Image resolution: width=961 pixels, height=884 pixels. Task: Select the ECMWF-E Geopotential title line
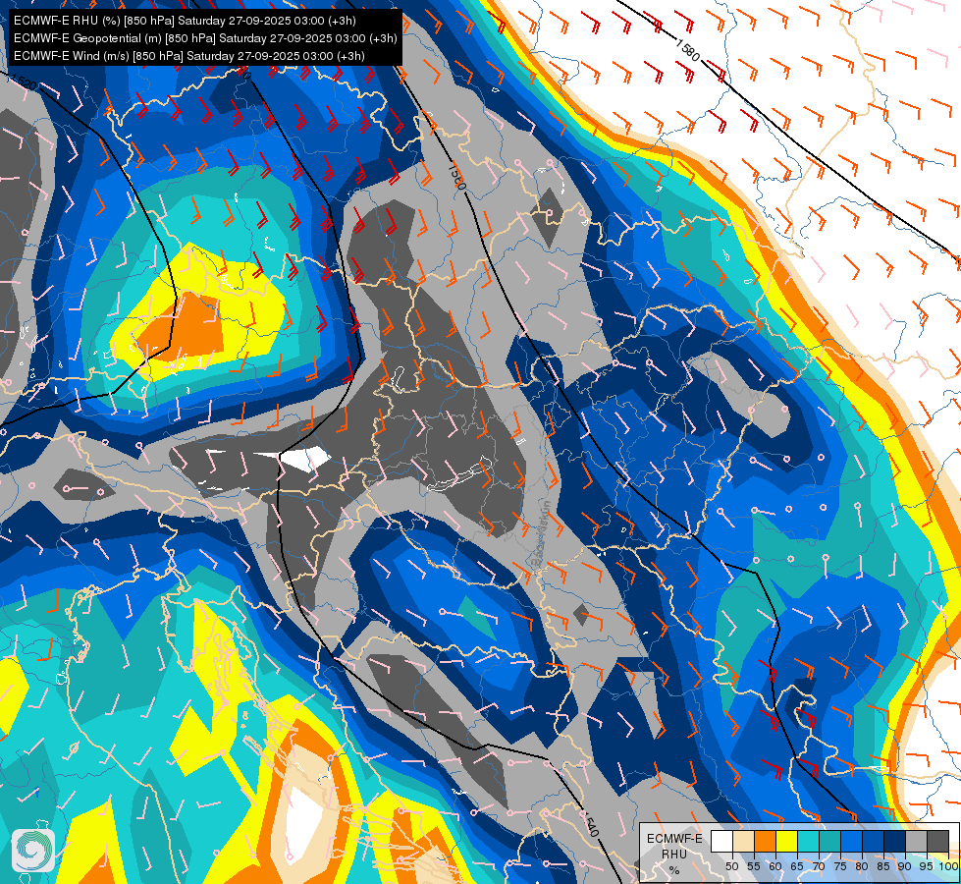[205, 38]
